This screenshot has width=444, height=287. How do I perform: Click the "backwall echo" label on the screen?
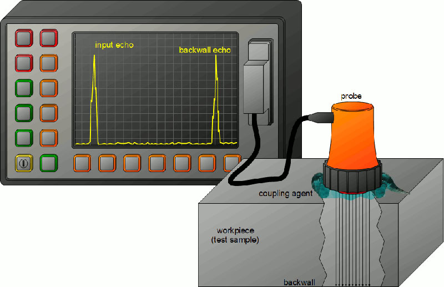click(x=205, y=51)
